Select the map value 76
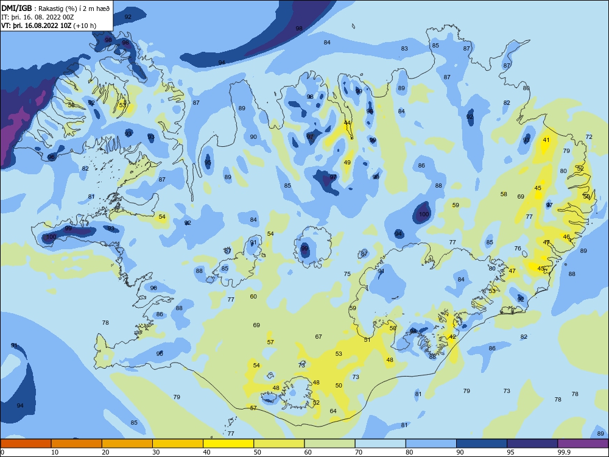This screenshot has height=457, width=609. 518,249
